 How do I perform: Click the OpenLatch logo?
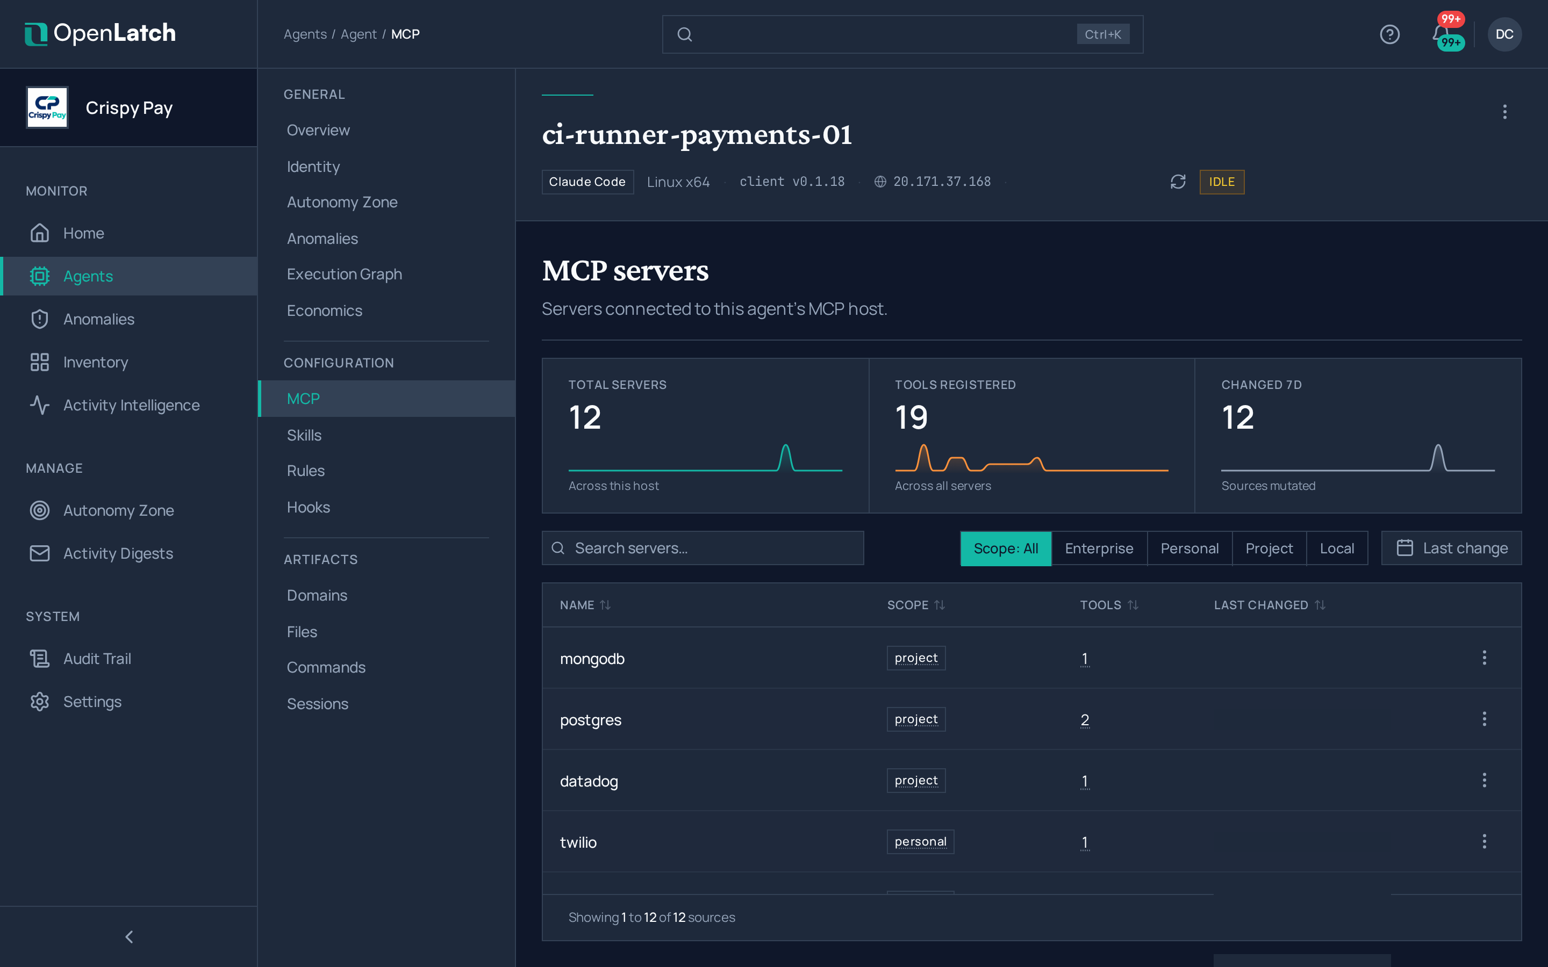(x=100, y=33)
